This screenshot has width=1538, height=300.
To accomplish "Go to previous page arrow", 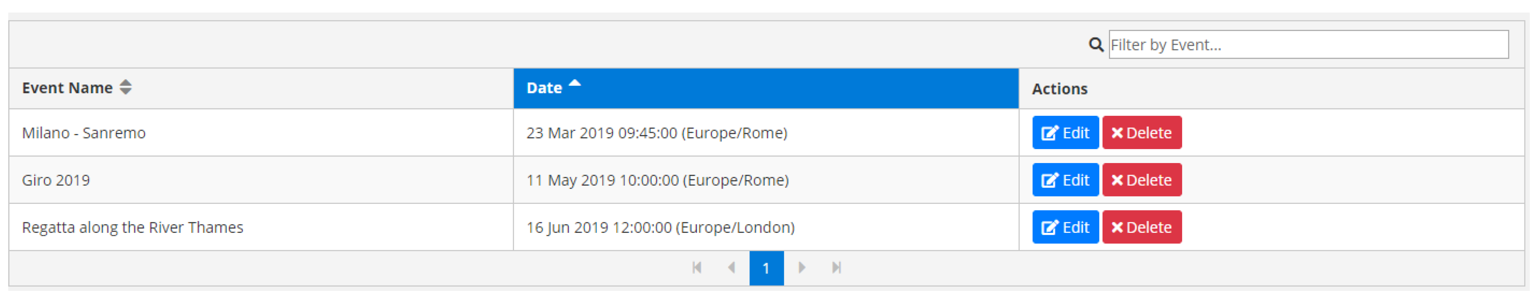I will [731, 268].
